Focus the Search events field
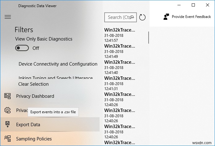Viewport: 215px width, 146px height. [x=120, y=17]
